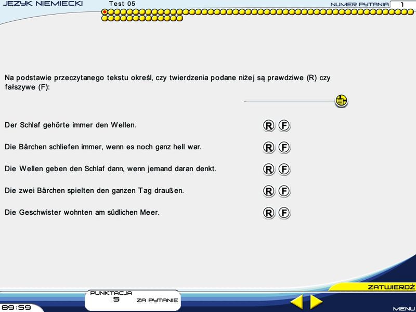Click statement 'Der Schlaf gehörte immer den Wellen.'

70,125
